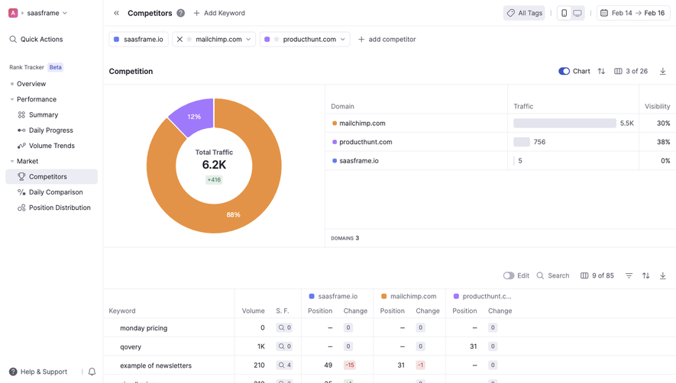Open notifications bell
This screenshot has height=383, width=676.
click(92, 372)
